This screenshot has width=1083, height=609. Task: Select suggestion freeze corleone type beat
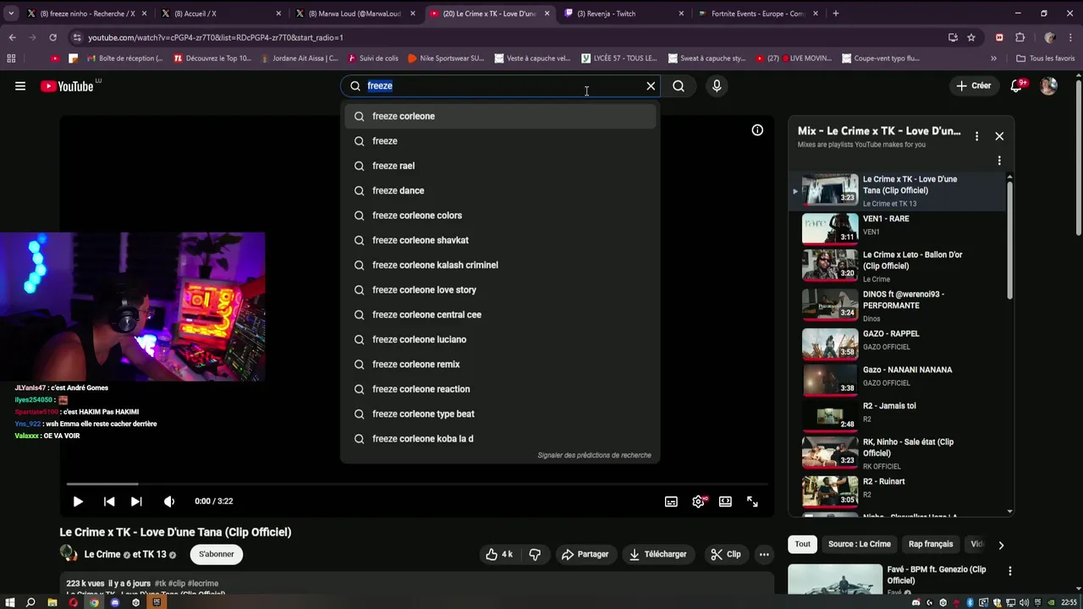point(500,414)
